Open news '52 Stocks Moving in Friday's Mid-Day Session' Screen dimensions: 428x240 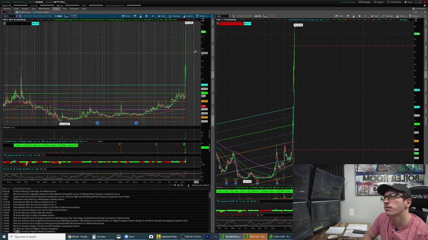[x=33, y=213]
